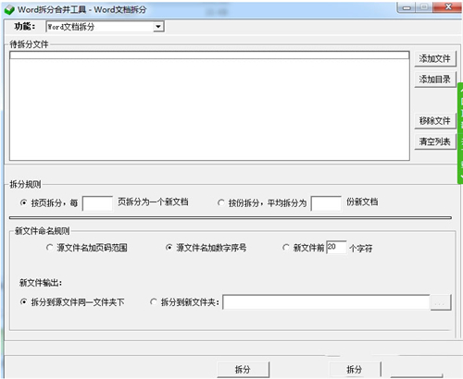Click the 添加目录 button
The image size is (463, 379).
pos(434,79)
